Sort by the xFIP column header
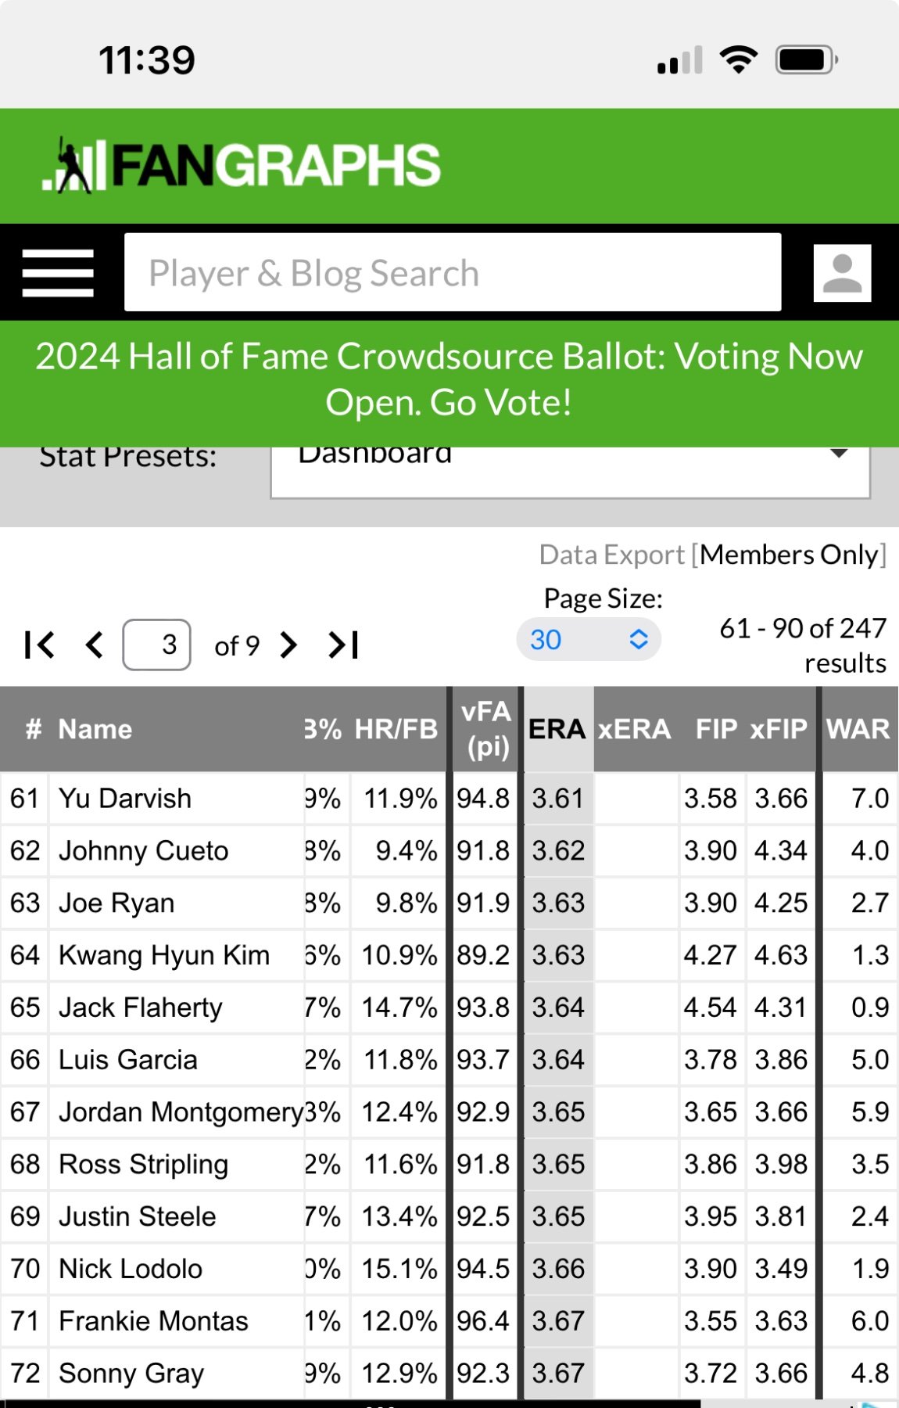Screen dimensions: 899x1408 coord(778,729)
